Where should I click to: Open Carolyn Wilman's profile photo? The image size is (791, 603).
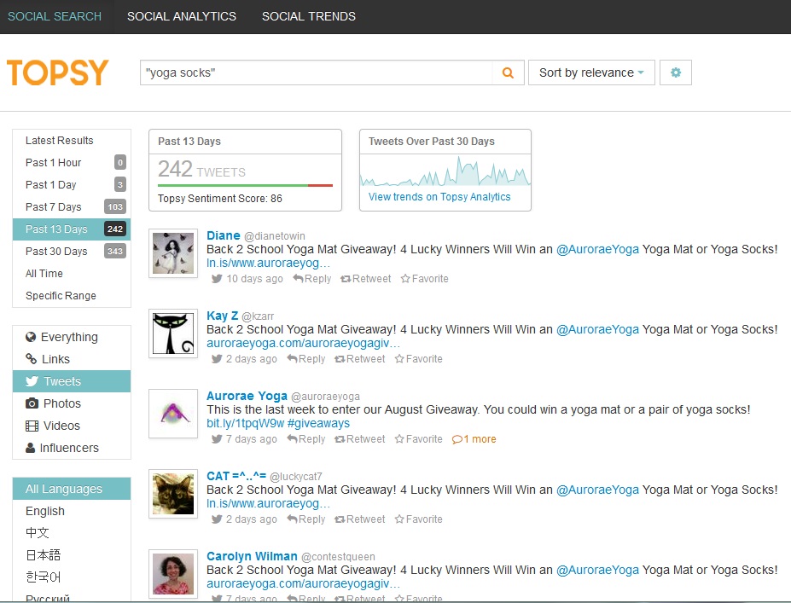point(173,574)
